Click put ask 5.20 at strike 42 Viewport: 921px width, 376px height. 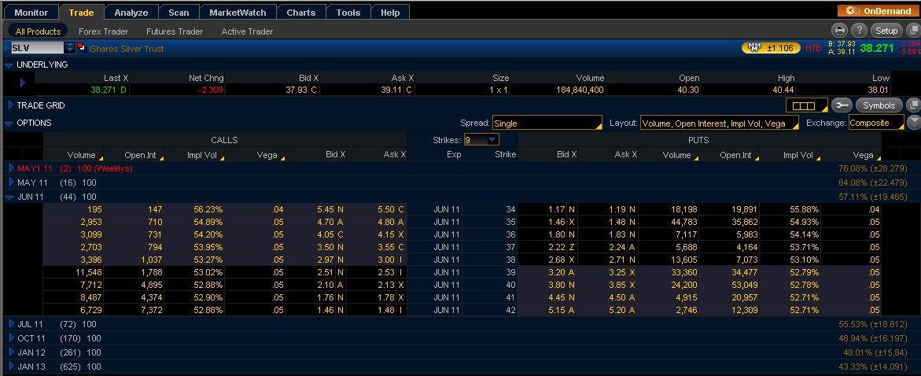point(618,310)
